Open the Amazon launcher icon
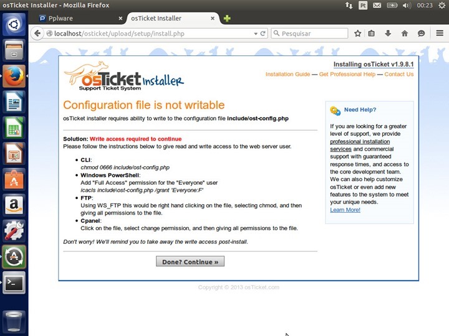The image size is (449, 336). (14, 205)
